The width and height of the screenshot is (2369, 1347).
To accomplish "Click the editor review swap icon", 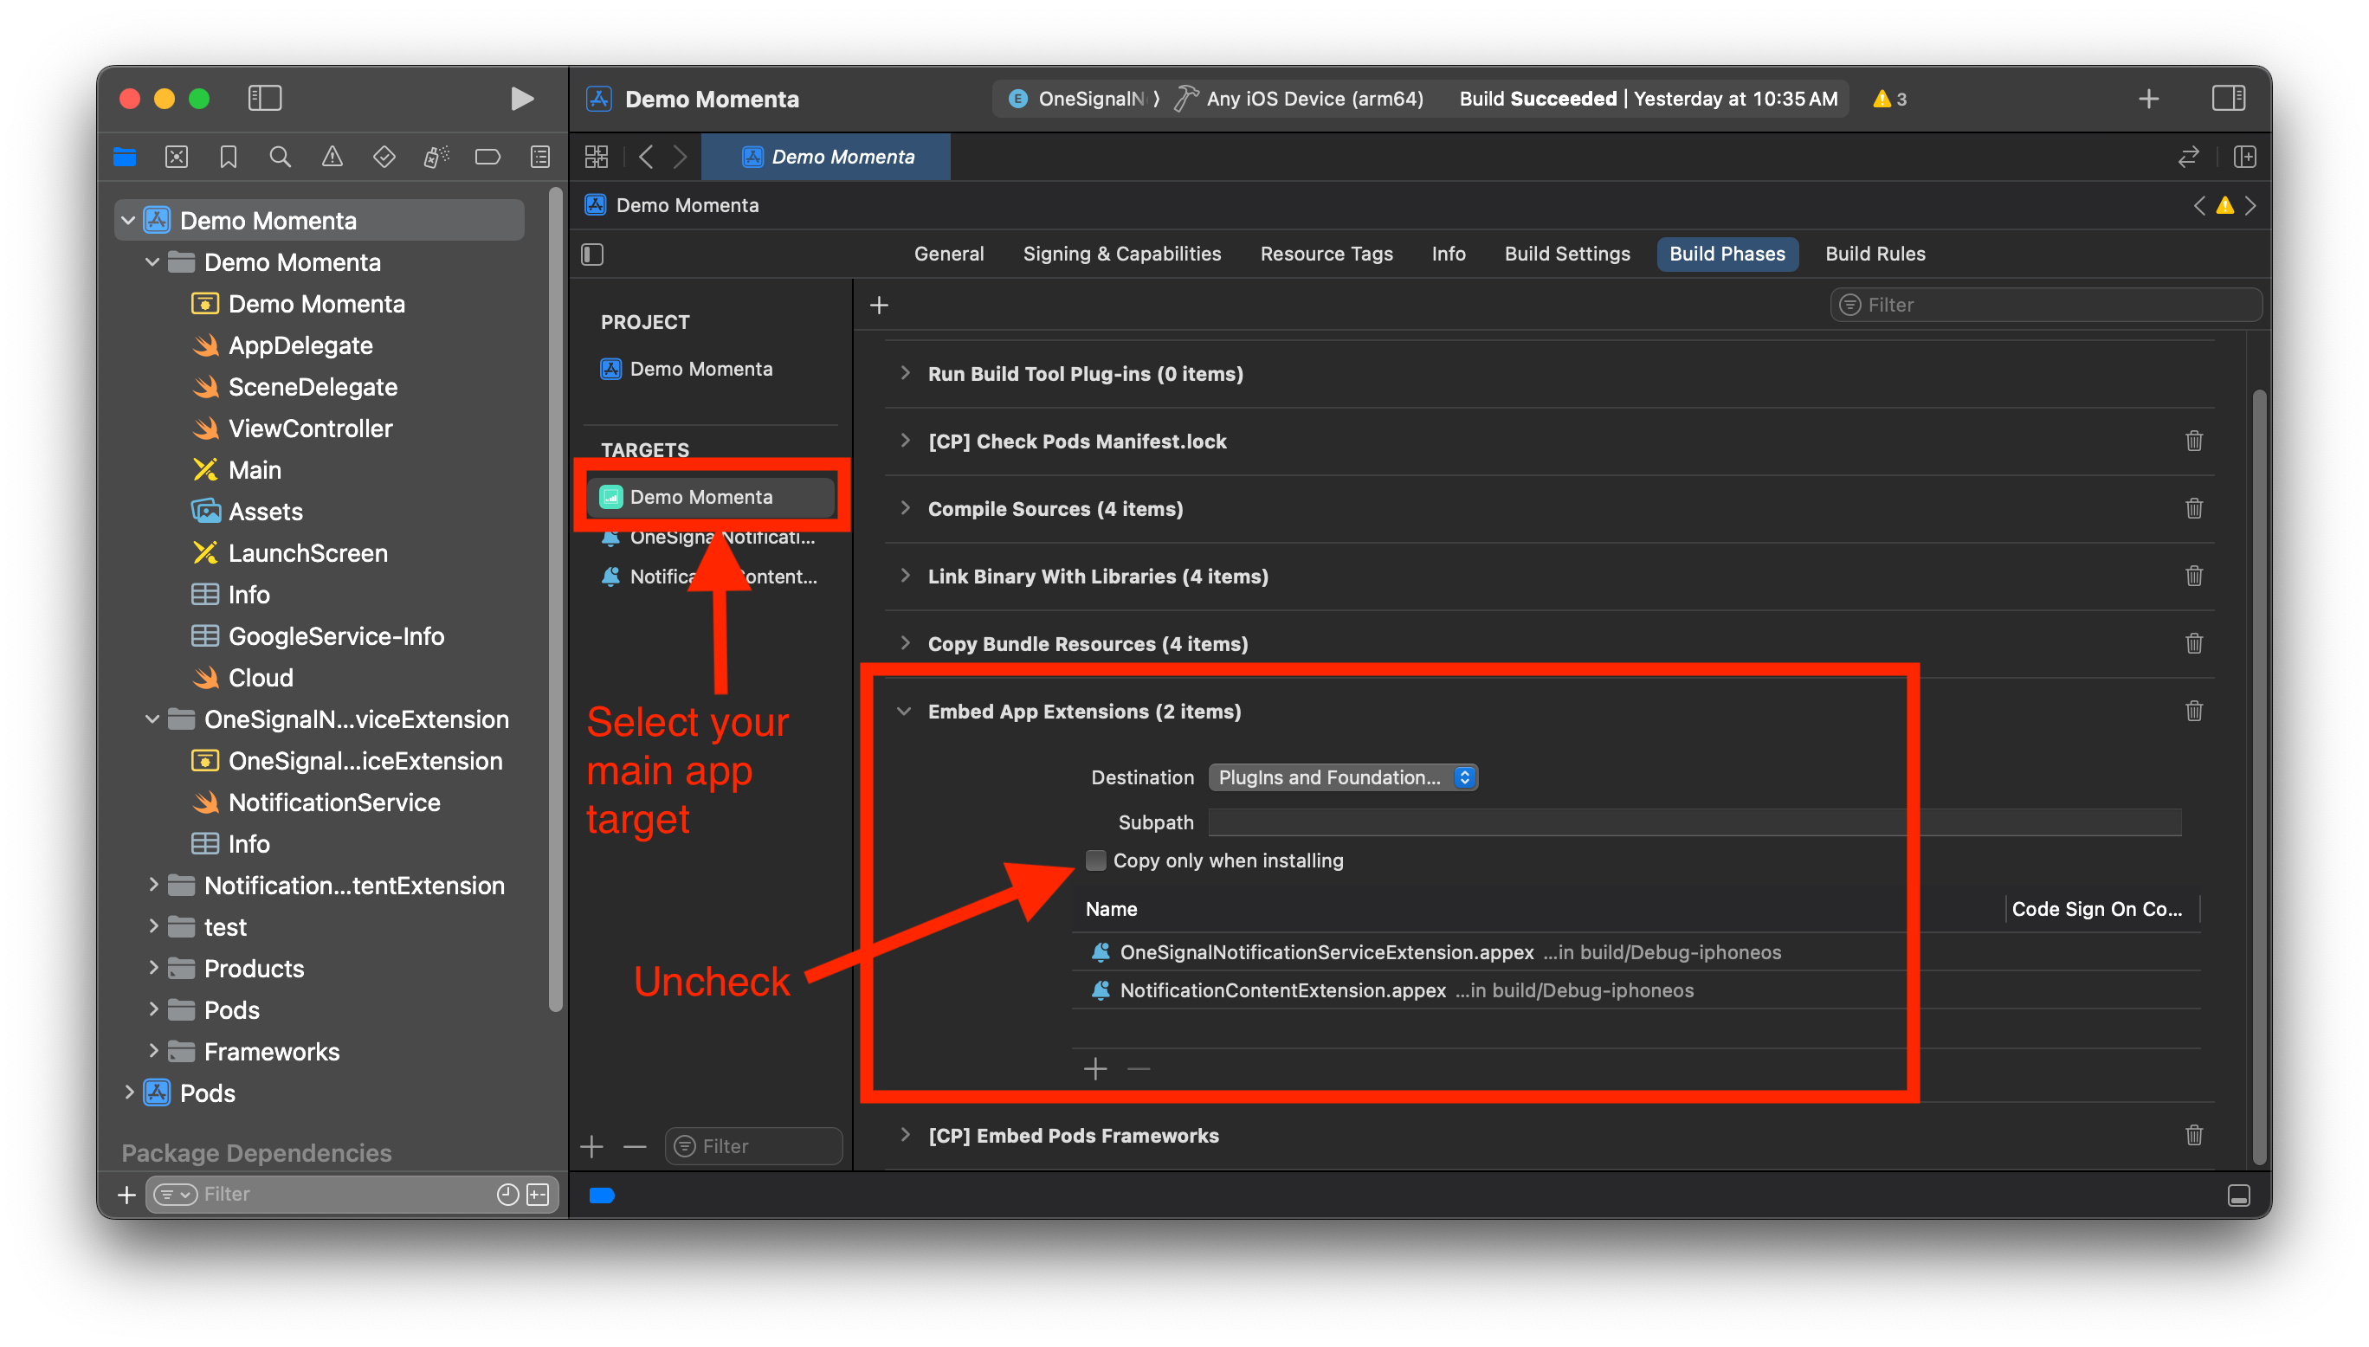I will pyautogui.click(x=2188, y=158).
